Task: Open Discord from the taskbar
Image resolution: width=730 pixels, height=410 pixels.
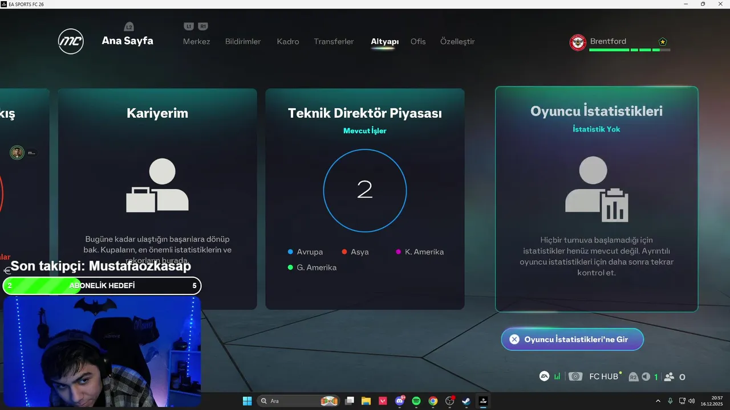Action: coord(400,401)
